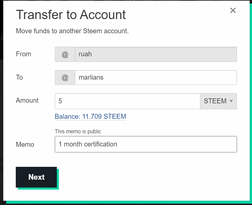Image resolution: width=252 pixels, height=205 pixels.
Task: Click the Transfer to Account heading
Action: tap(71, 15)
